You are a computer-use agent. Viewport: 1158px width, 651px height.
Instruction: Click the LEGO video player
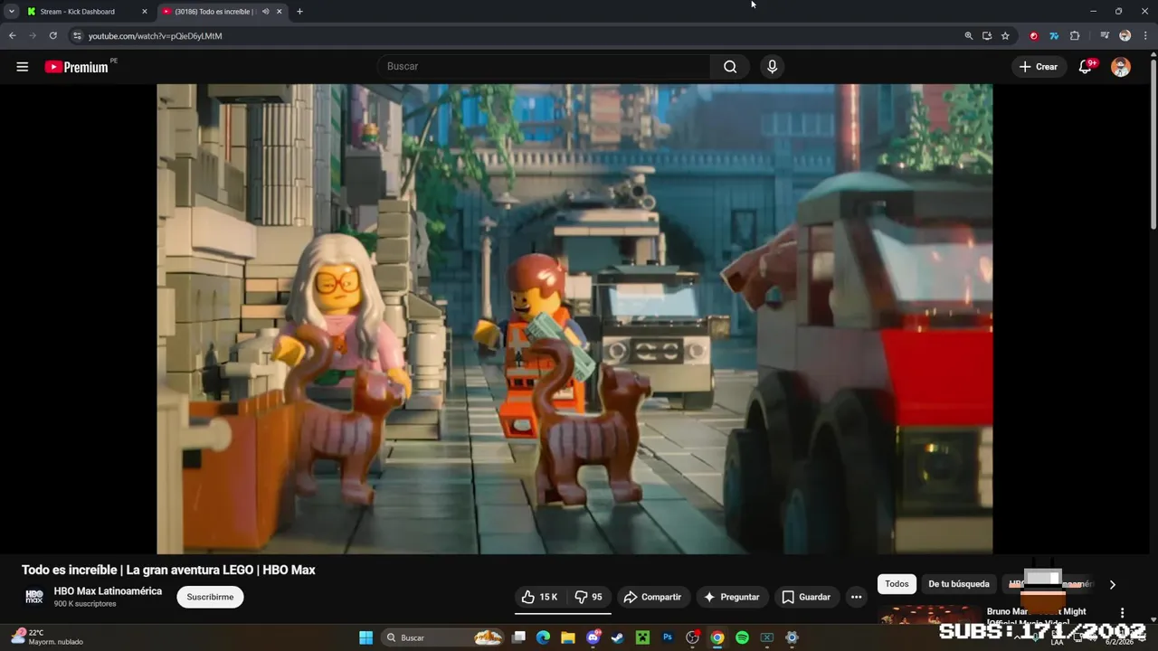point(574,318)
